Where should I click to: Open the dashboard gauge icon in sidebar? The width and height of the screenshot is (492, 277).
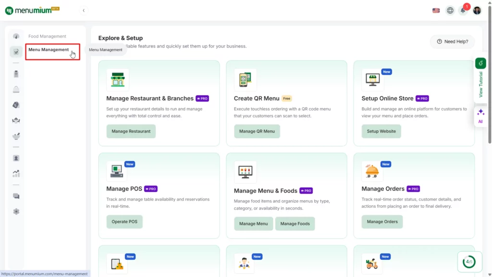click(16, 37)
